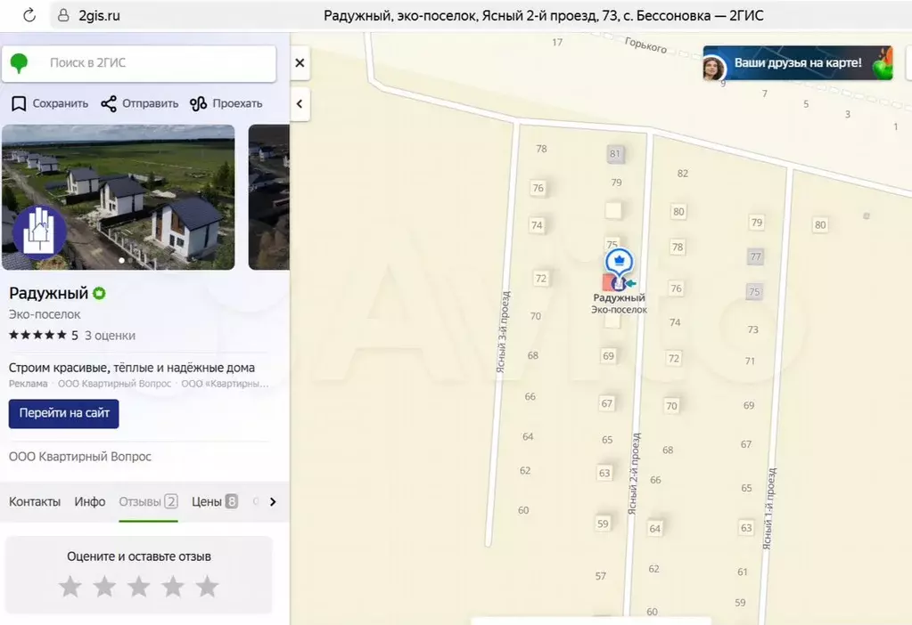Click the Ясный 2-й проезд street label
The image size is (912, 625).
(x=634, y=474)
